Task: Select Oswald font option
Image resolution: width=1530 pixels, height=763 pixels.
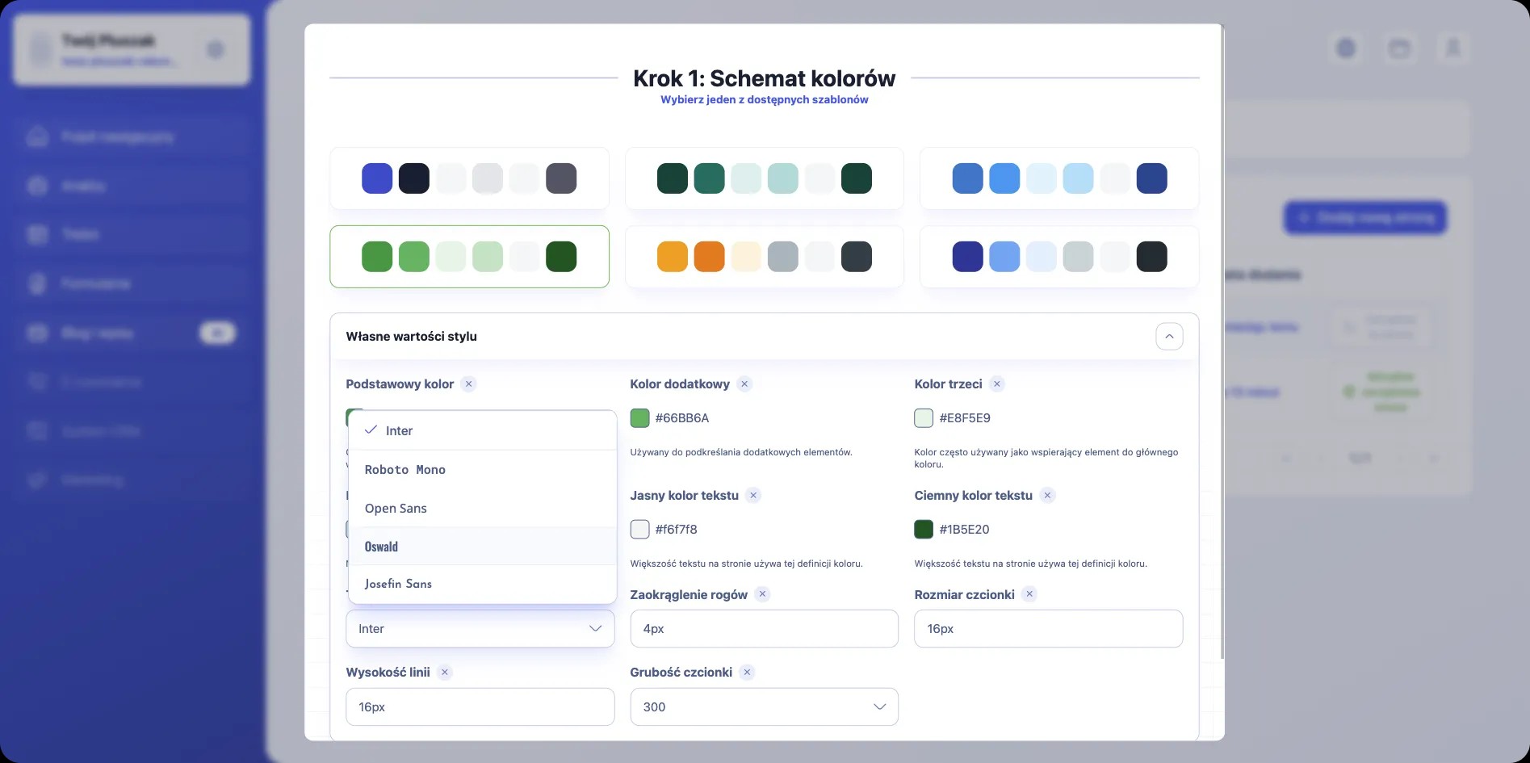Action: point(483,547)
